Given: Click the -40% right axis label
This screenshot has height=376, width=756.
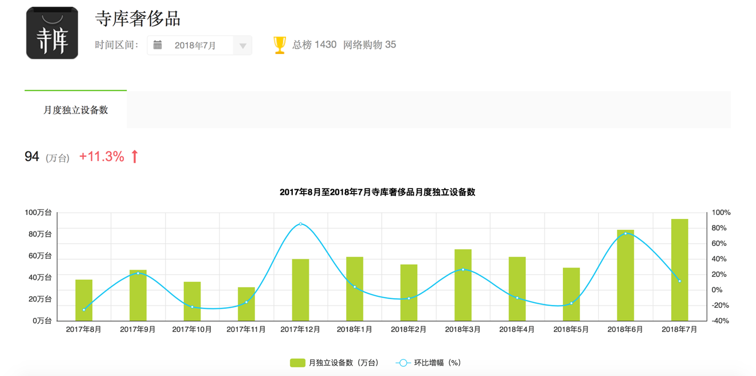Looking at the screenshot, I should point(720,321).
